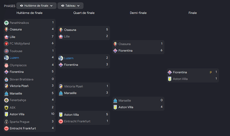
Task: Click the chevron arrow next to Tableau
Action: pos(78,6)
